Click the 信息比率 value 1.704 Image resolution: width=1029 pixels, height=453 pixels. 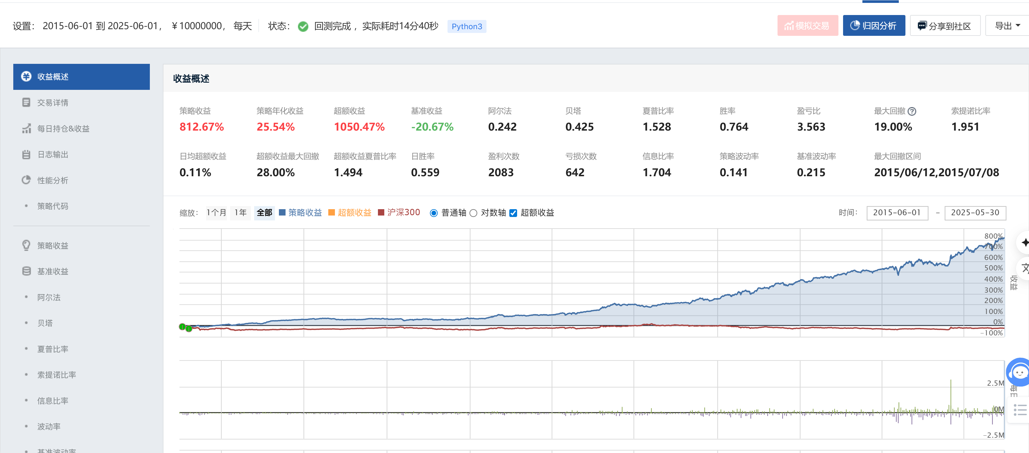coord(657,173)
